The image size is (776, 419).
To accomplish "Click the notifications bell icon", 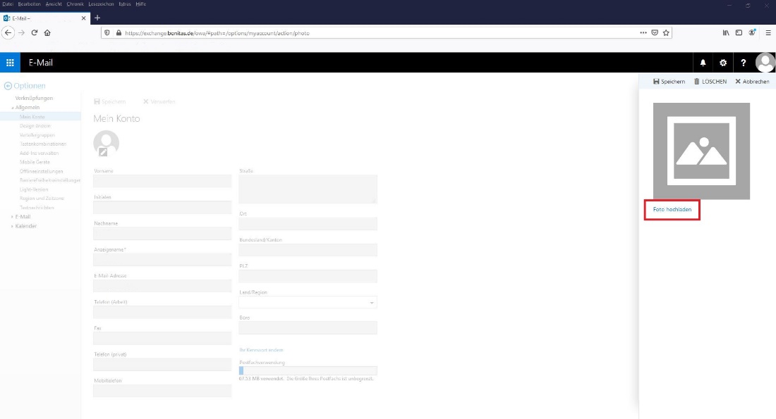I will 703,63.
